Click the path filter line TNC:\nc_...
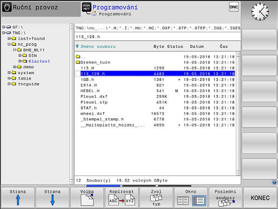The image size is (278, 209). tap(158, 28)
